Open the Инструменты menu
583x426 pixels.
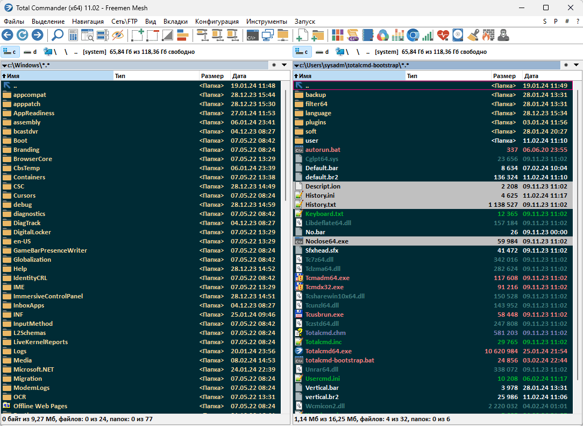[266, 22]
